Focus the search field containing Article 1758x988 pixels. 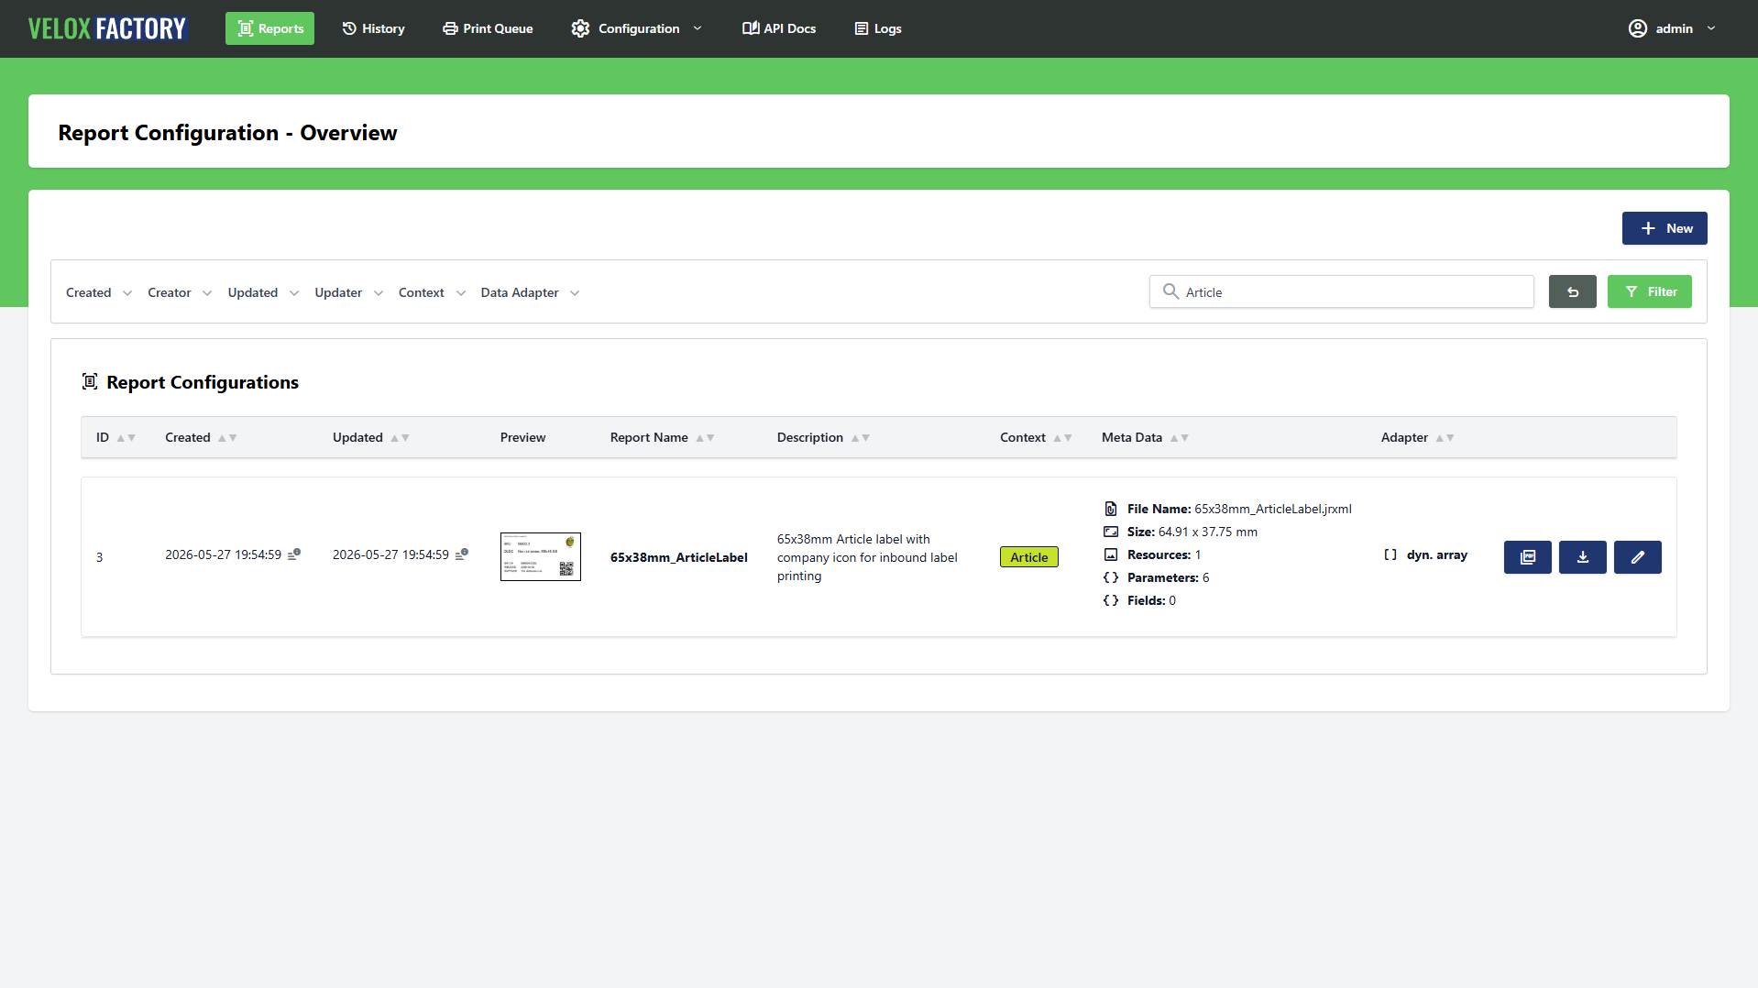click(1341, 291)
